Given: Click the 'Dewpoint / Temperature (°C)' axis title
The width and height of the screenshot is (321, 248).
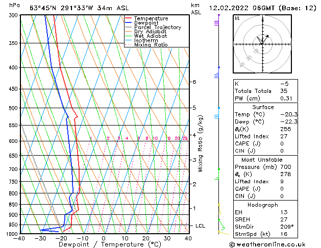Looking at the screenshot, I should coord(110,244).
